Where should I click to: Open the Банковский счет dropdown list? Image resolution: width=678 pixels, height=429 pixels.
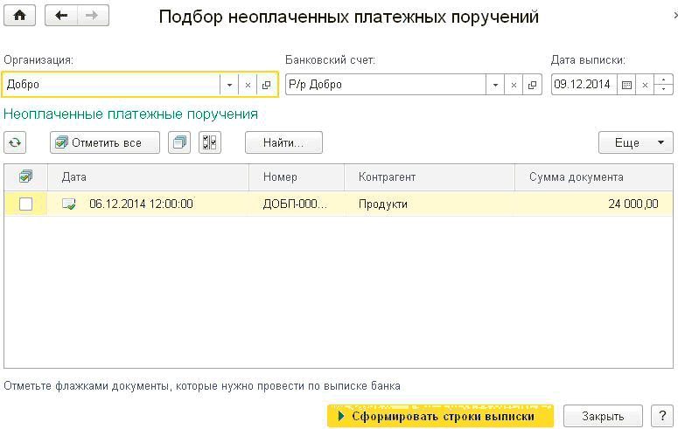pyautogui.click(x=495, y=85)
